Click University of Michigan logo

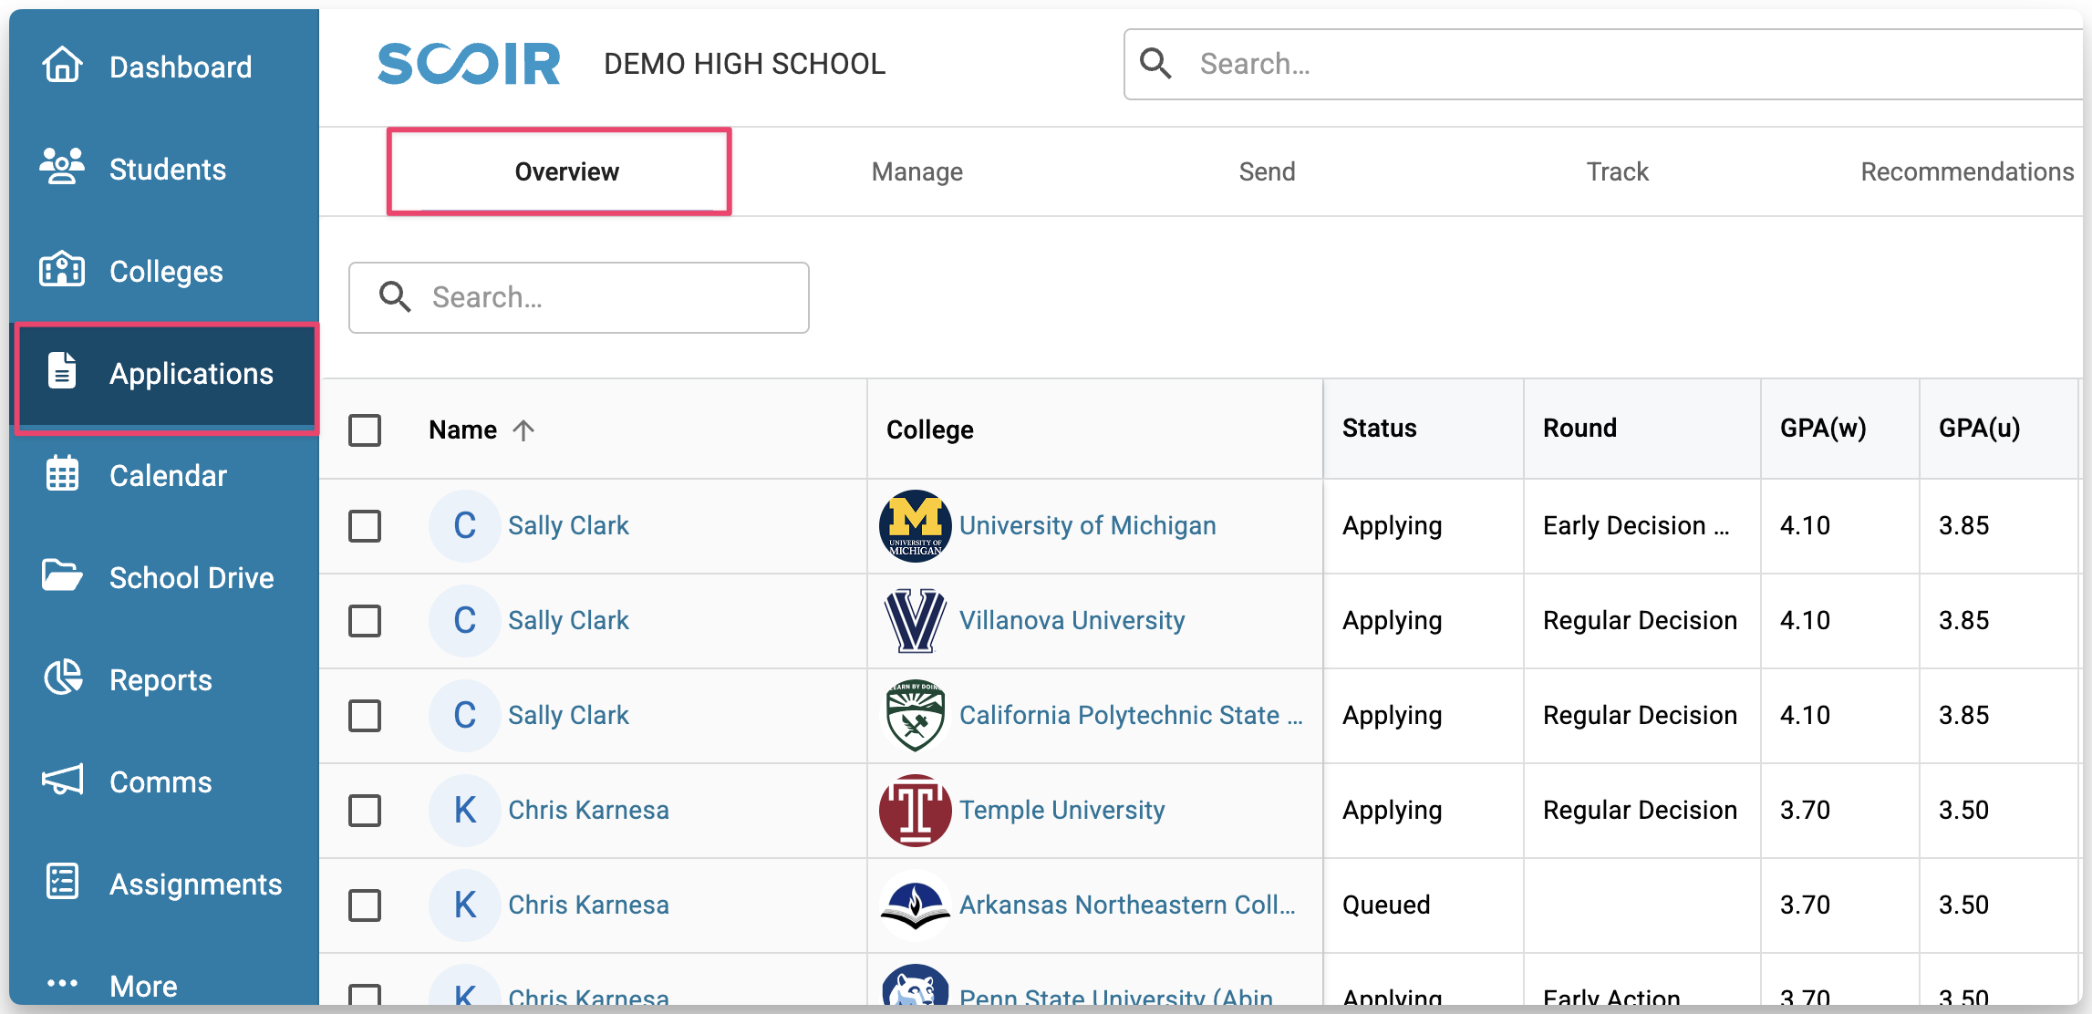[915, 526]
